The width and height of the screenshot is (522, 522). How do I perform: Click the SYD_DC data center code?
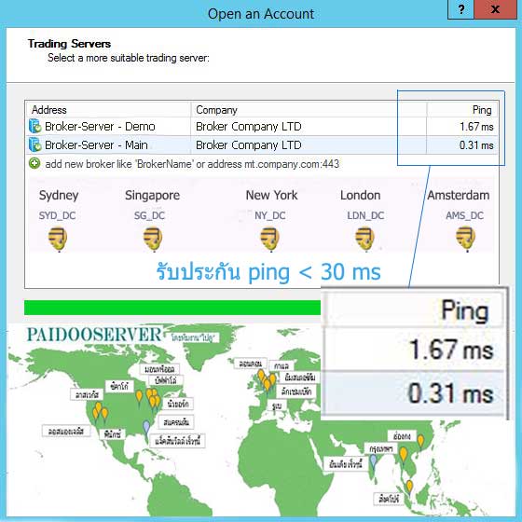click(57, 215)
